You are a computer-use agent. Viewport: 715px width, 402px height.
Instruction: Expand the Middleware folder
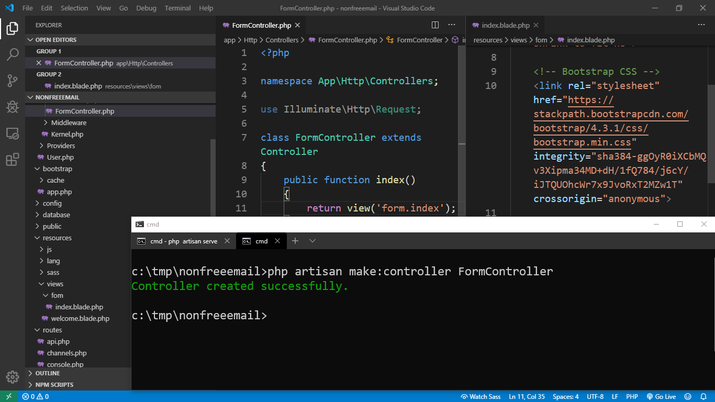(69, 122)
